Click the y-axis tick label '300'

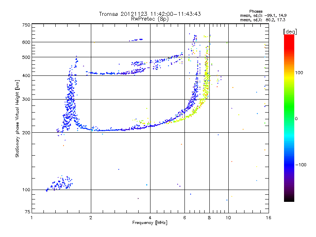pyautogui.click(x=26, y=99)
